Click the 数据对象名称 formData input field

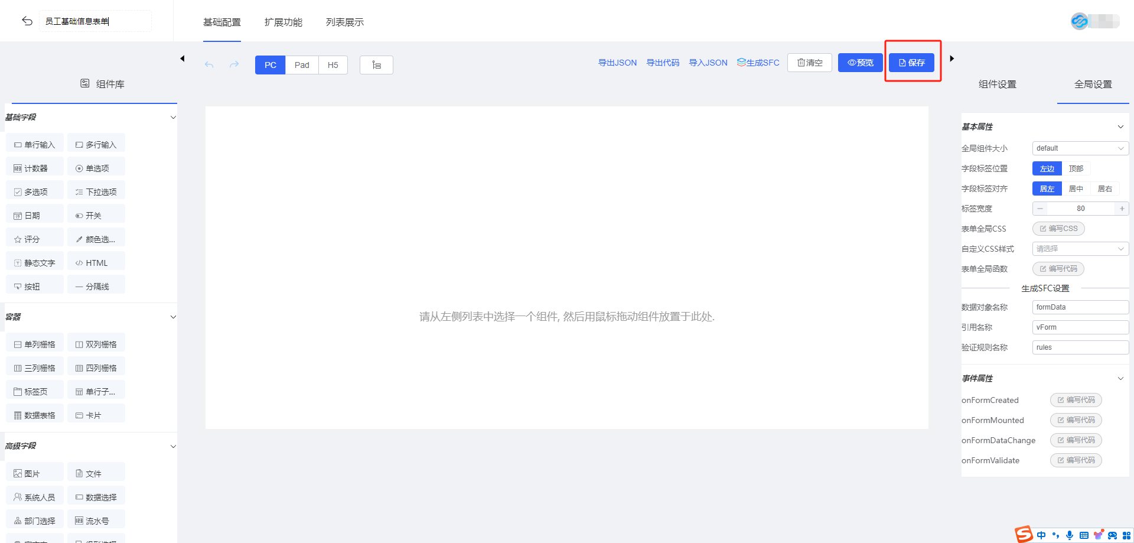pos(1080,307)
